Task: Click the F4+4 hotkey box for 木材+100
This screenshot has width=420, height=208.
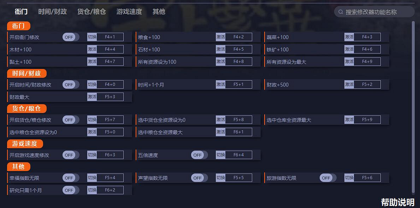Action: pos(110,50)
